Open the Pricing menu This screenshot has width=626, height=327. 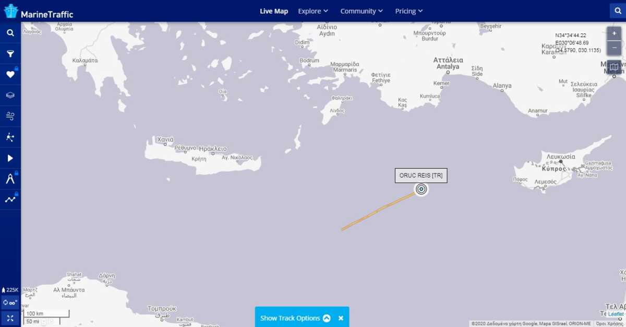coord(409,11)
